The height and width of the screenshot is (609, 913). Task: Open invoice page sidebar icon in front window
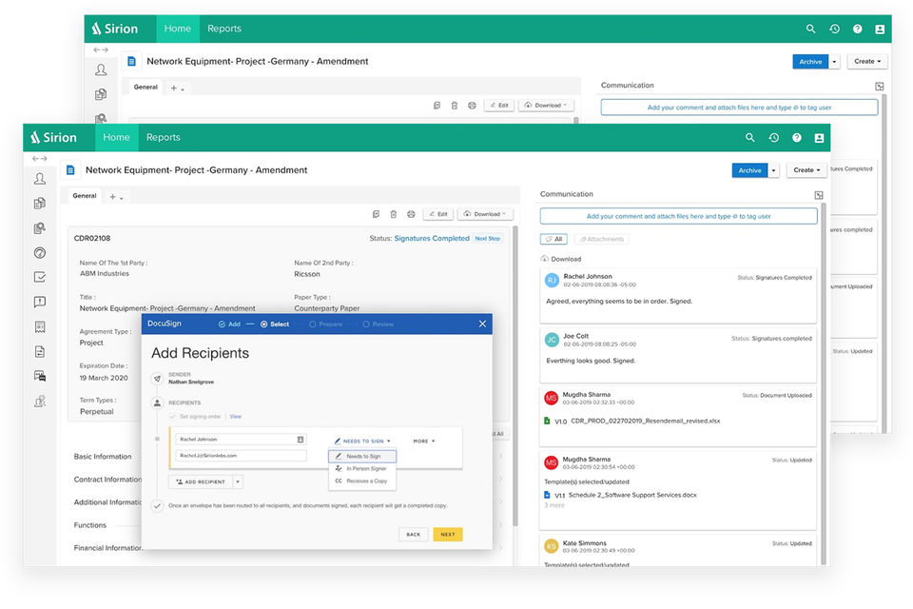[40, 351]
